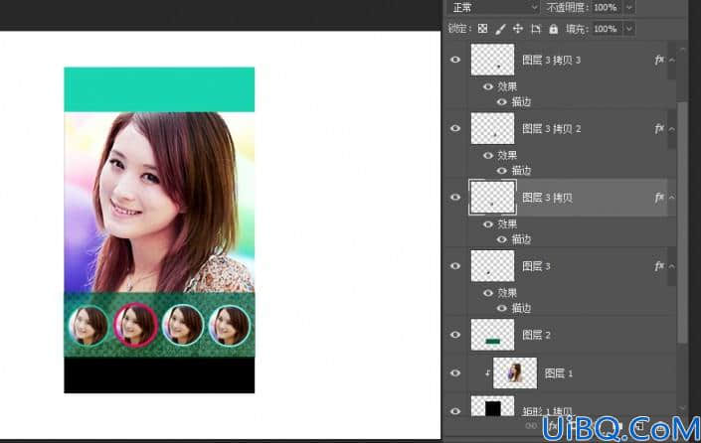This screenshot has width=701, height=443.
Task: Toggle 描边 visibility under 图层 3 拷贝 2
Action: pos(501,171)
